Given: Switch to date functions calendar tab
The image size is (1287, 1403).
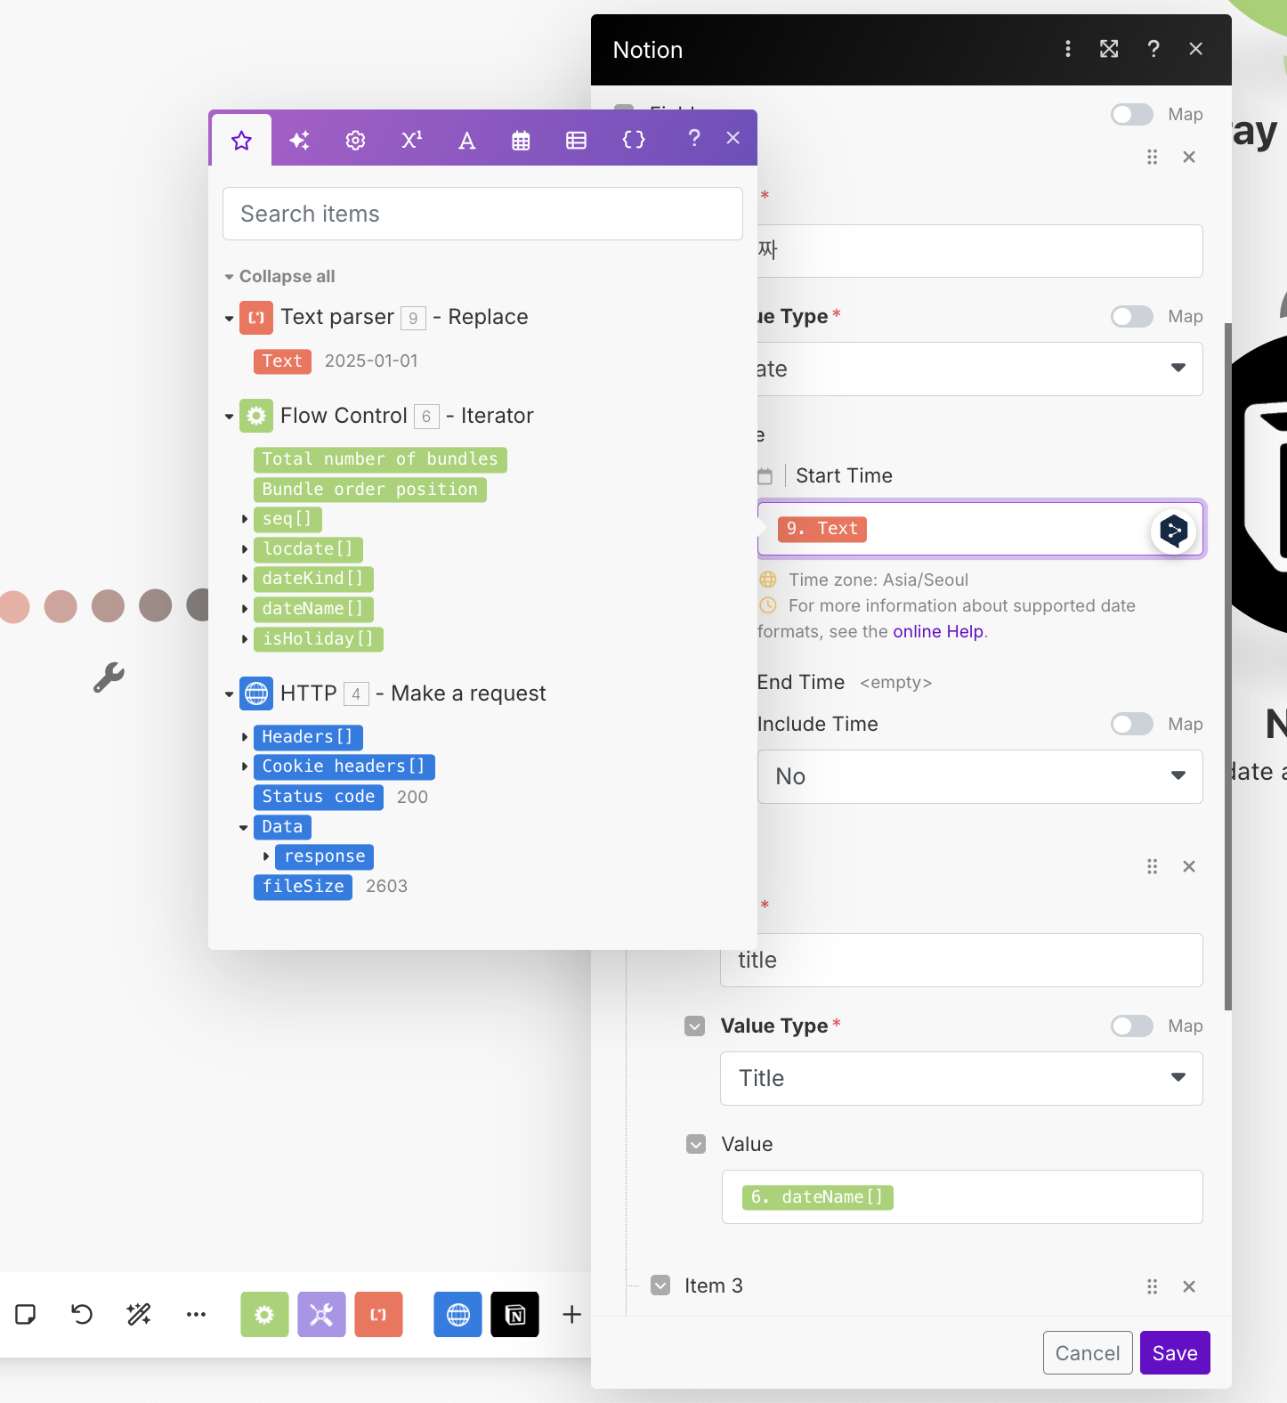Looking at the screenshot, I should coord(521,140).
